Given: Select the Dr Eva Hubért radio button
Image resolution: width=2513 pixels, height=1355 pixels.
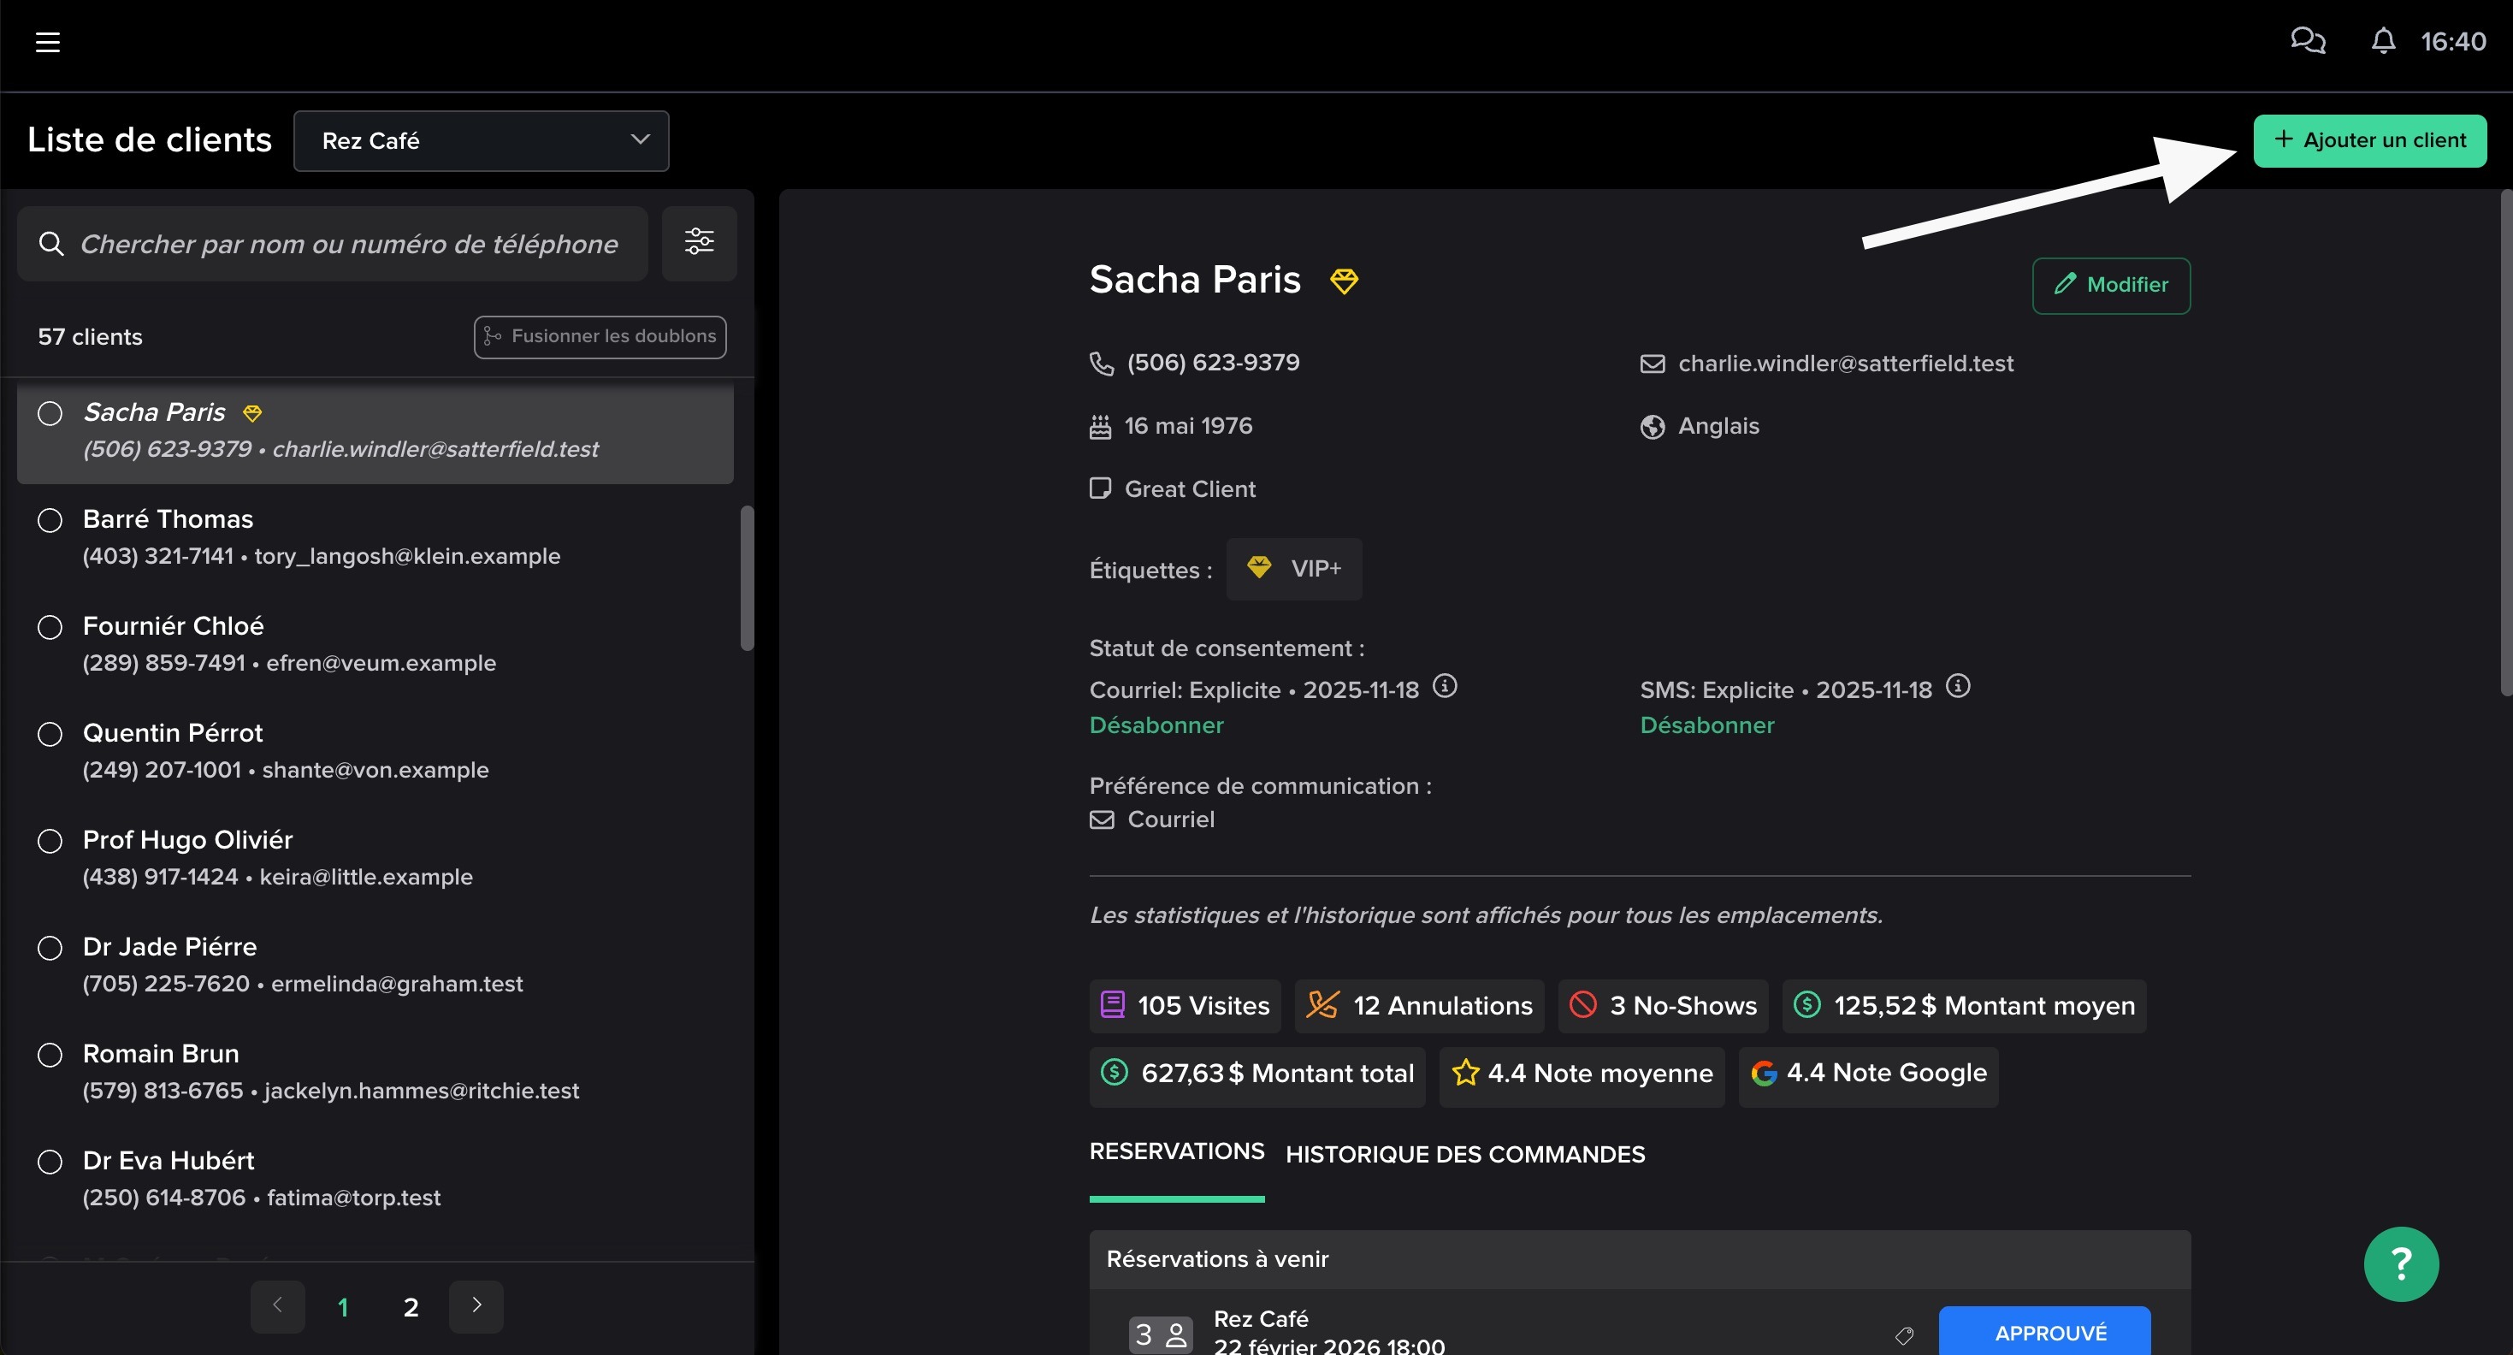Looking at the screenshot, I should pos(50,1162).
